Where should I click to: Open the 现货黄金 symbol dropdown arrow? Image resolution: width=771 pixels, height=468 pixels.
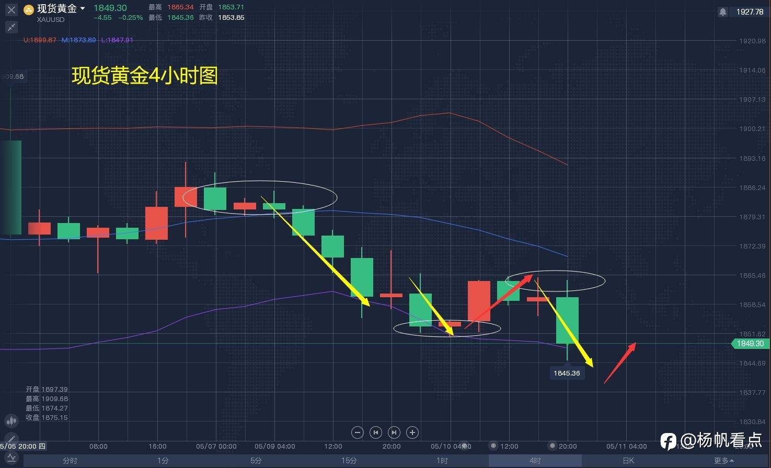(x=83, y=8)
